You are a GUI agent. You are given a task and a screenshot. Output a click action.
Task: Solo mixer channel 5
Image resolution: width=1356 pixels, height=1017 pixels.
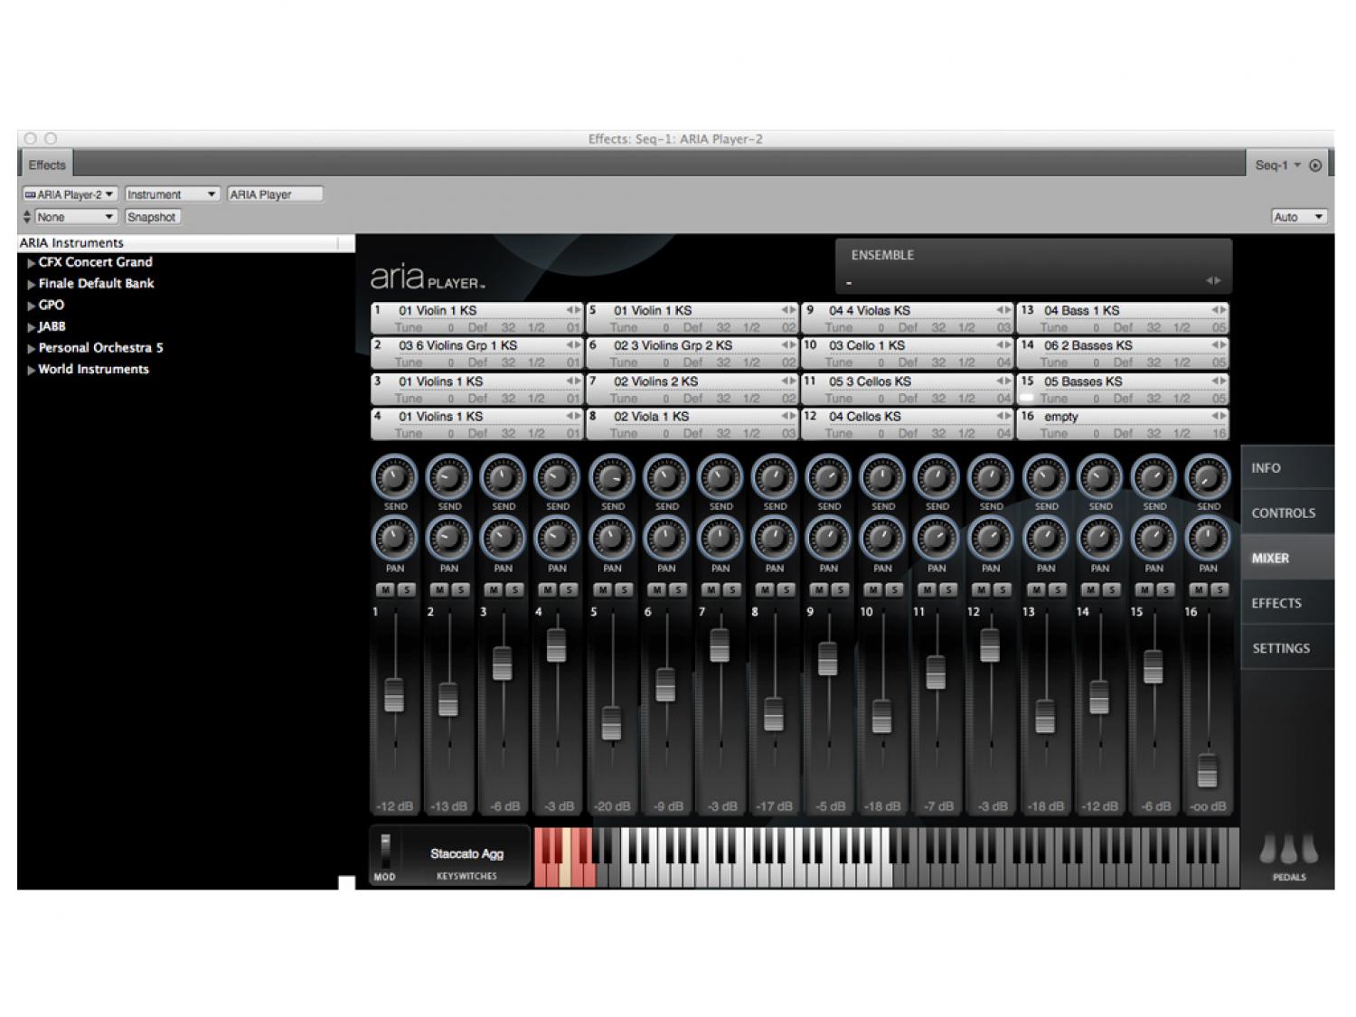[x=623, y=590]
